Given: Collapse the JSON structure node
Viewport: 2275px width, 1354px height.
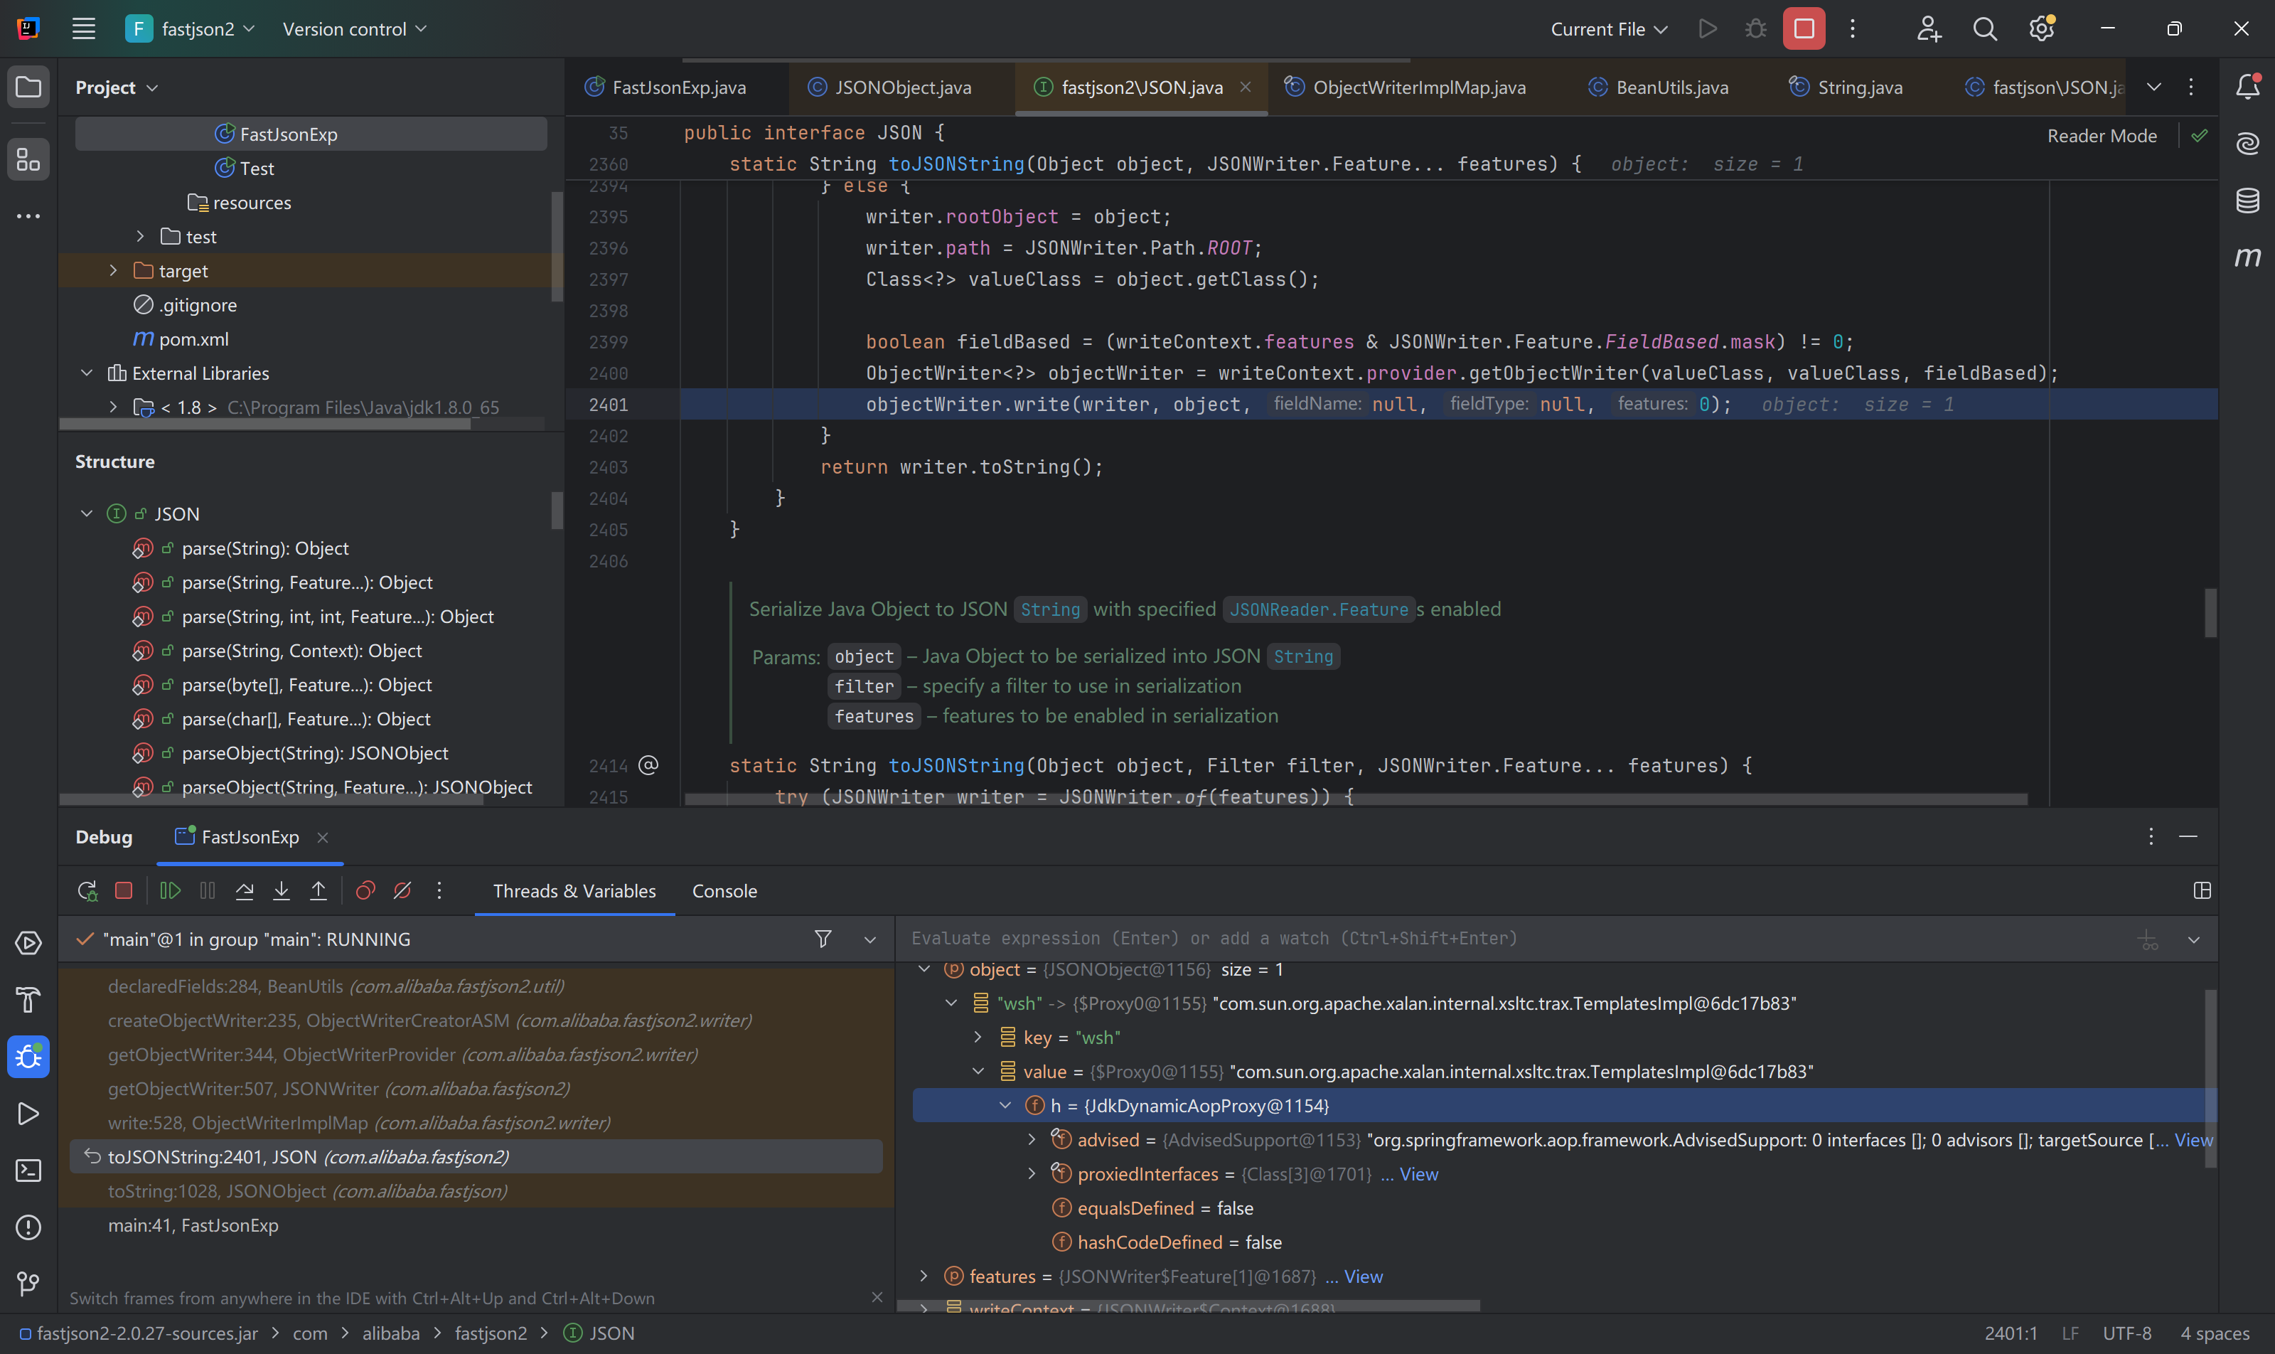Looking at the screenshot, I should pos(87,513).
